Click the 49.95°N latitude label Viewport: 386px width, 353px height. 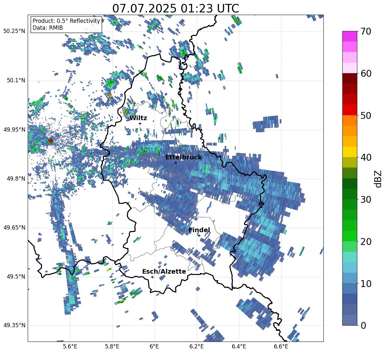14,130
